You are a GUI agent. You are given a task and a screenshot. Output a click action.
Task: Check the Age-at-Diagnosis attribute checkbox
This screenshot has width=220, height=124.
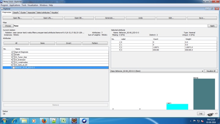[13, 52]
